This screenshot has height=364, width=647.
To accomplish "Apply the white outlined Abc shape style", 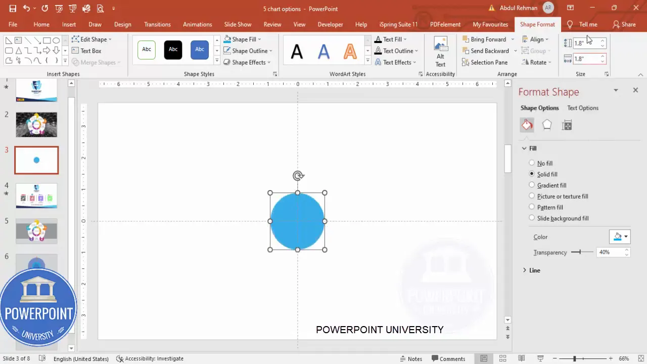I will point(147,50).
